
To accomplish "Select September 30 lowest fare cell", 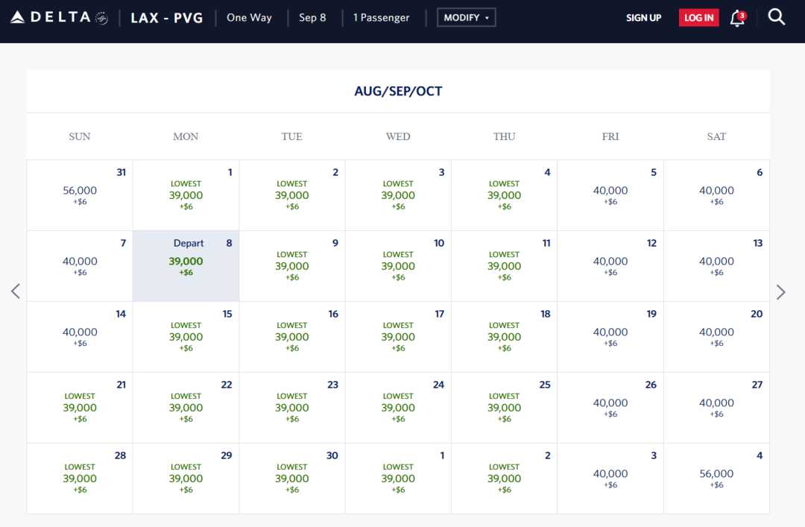I will point(292,478).
